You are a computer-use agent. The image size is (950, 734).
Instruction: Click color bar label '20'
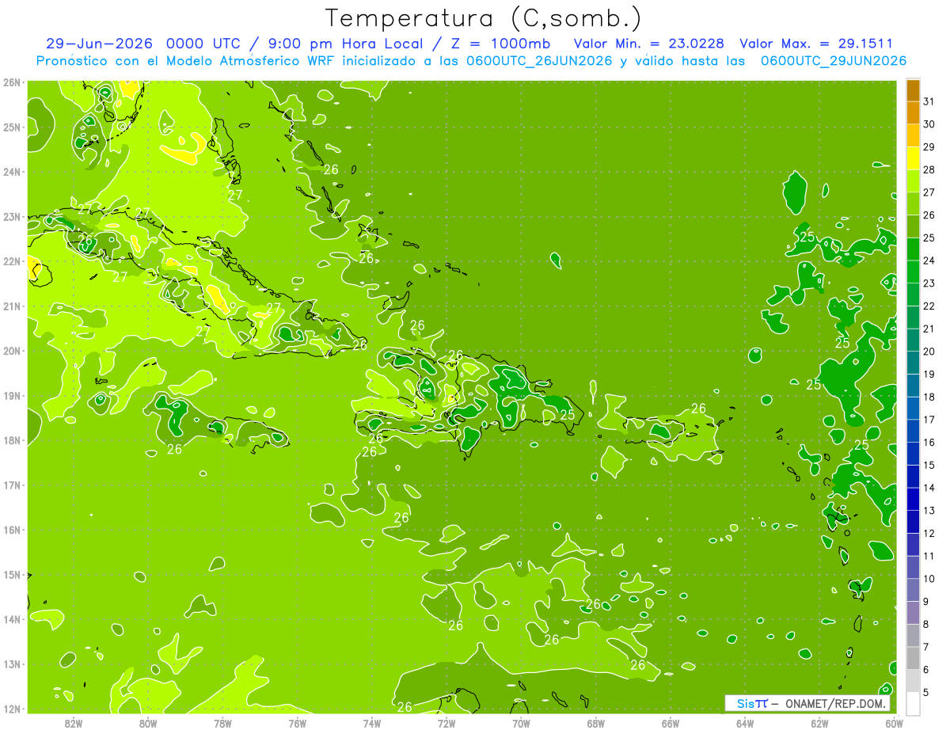pos(929,352)
